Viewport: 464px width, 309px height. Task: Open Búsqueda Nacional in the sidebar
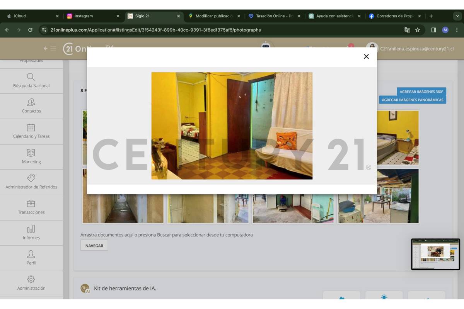[31, 81]
